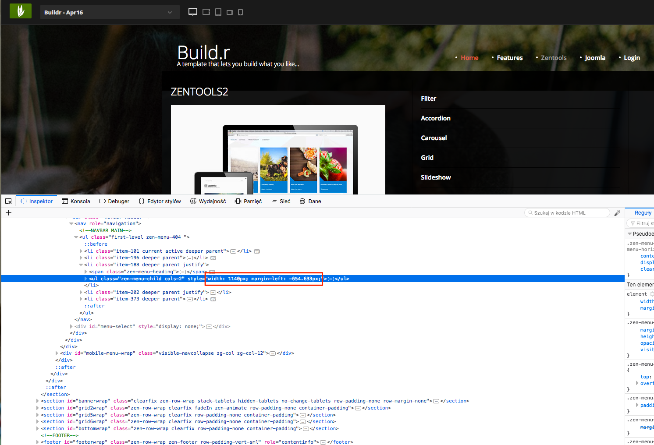This screenshot has width=654, height=445.
Task: Expand the section grid2wrap node
Action: pyautogui.click(x=37, y=408)
